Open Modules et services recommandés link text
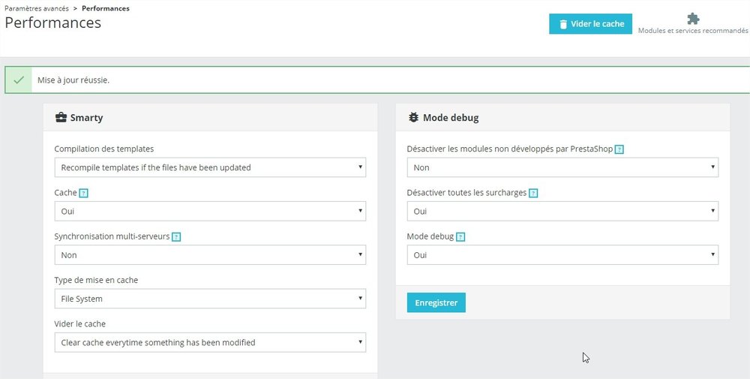 pyautogui.click(x=693, y=31)
